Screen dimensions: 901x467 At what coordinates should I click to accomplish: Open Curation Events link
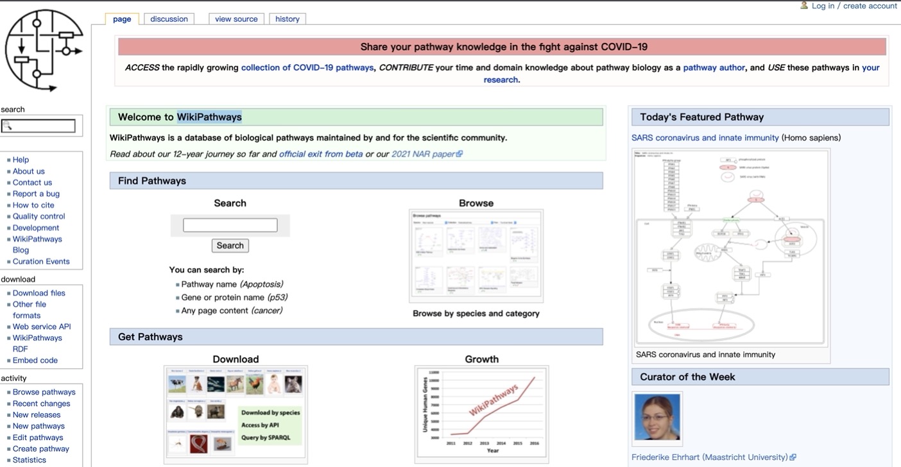coord(41,261)
